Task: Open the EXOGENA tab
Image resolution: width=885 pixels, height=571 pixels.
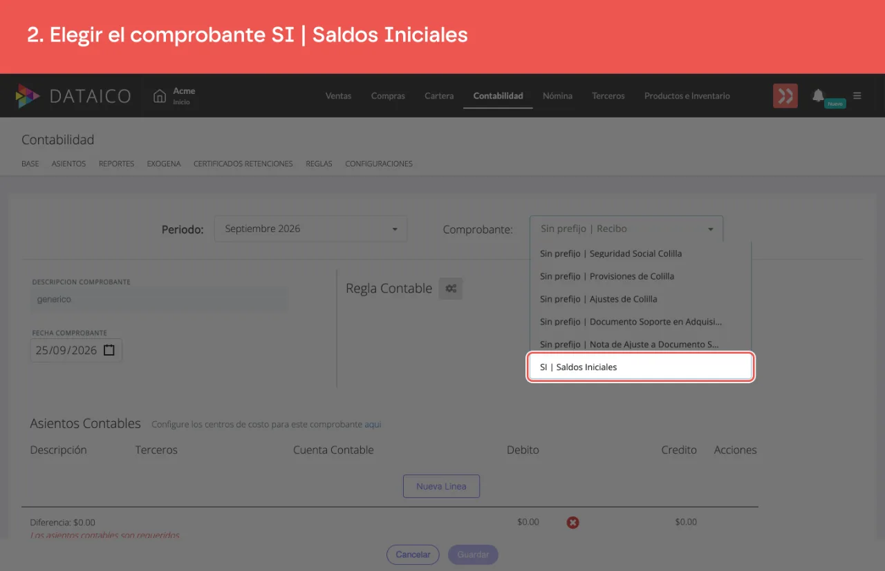Action: [164, 164]
